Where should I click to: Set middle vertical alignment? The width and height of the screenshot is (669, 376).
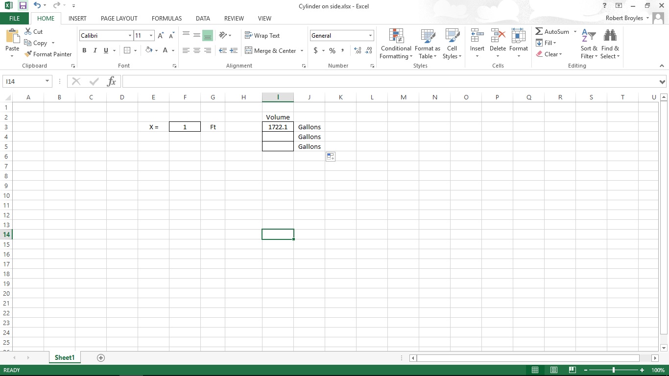click(x=197, y=35)
